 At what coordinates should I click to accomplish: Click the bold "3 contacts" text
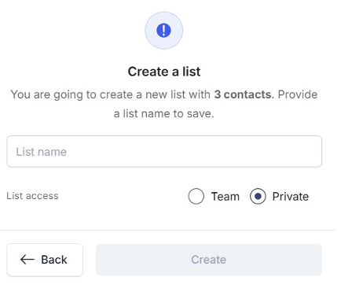(x=244, y=94)
